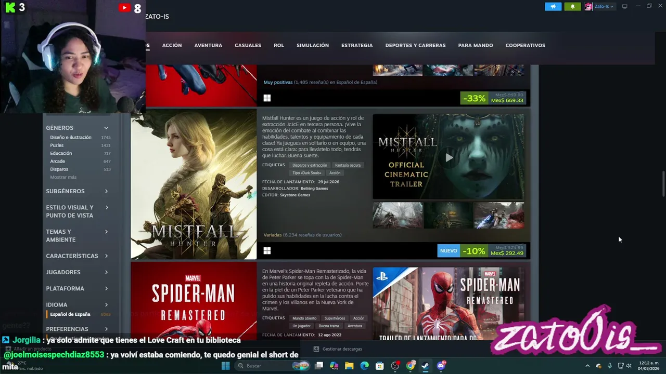The width and height of the screenshot is (666, 374).
Task: Type in the taskbar Buscar search box
Action: [x=271, y=366]
